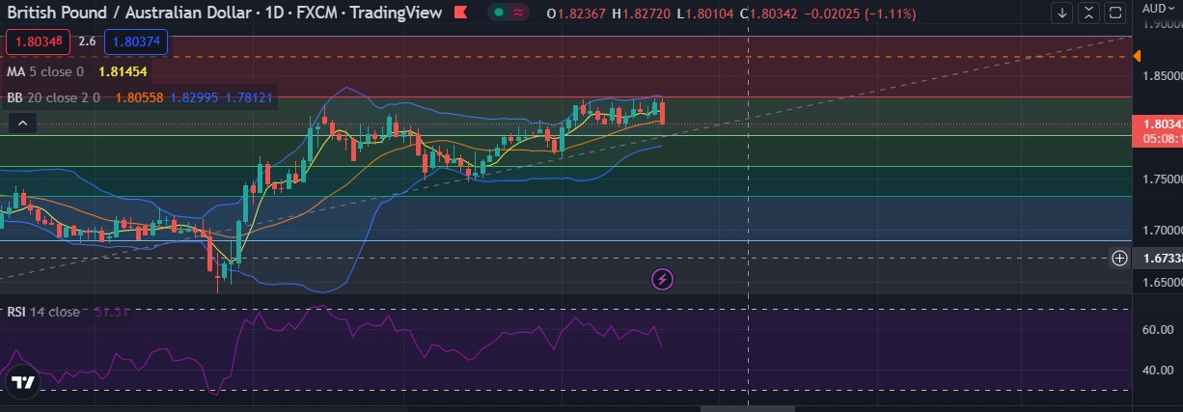Viewport: 1183px width, 412px height.
Task: Click the plus button on the price scale
Action: [1119, 258]
